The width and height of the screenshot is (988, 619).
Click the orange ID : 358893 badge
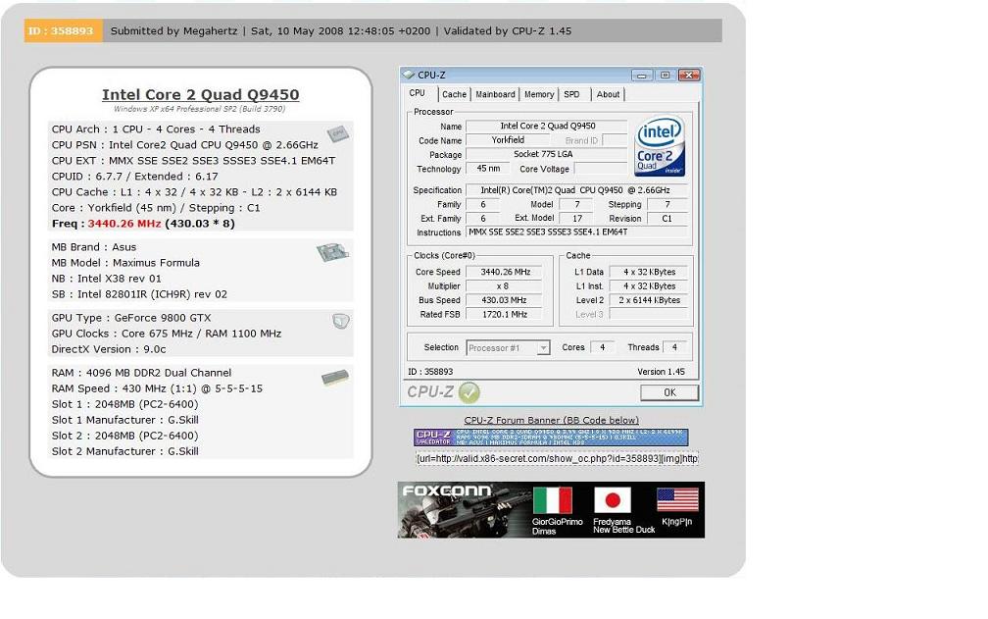63,30
